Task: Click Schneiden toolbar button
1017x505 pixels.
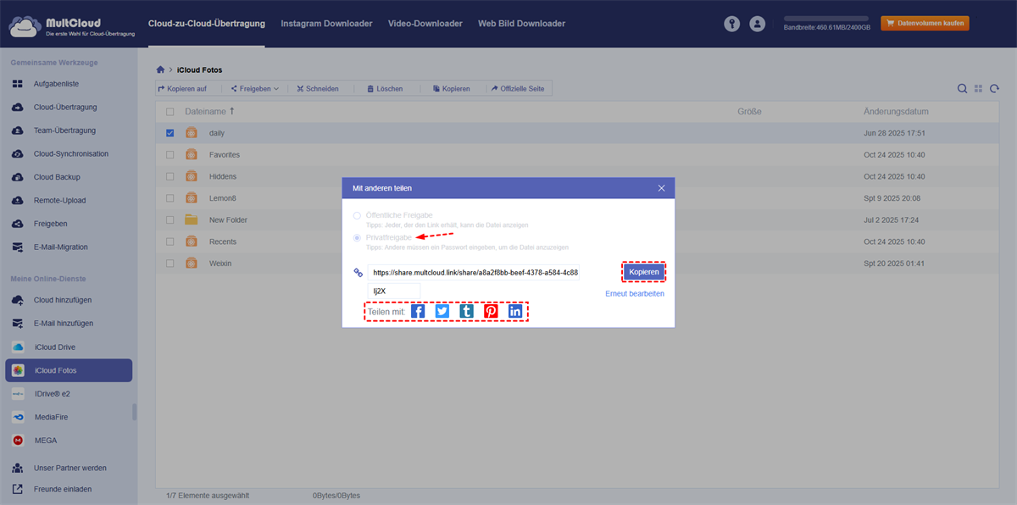Action: pos(318,88)
